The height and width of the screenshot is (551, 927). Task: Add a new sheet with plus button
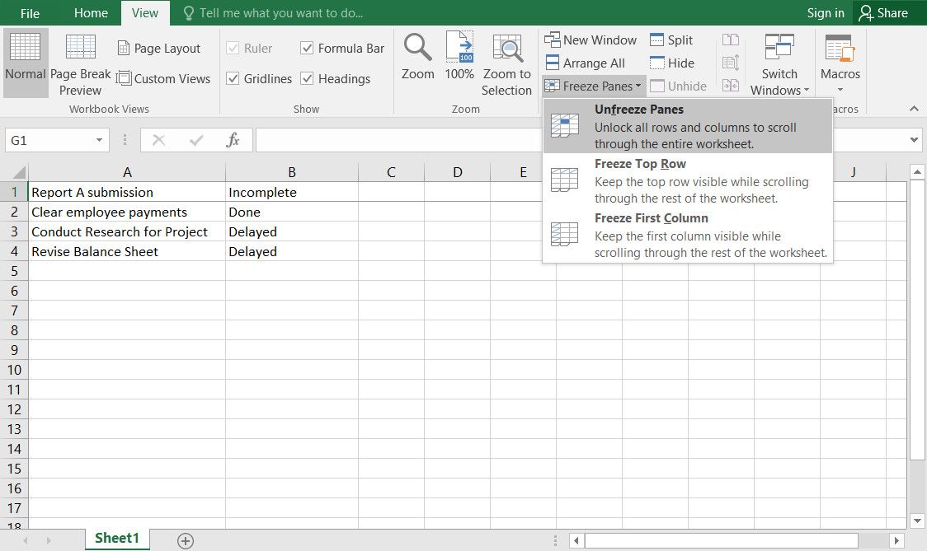186,540
